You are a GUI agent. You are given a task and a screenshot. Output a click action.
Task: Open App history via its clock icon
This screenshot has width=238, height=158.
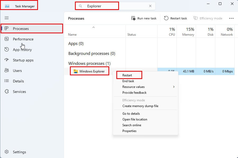click(7, 49)
